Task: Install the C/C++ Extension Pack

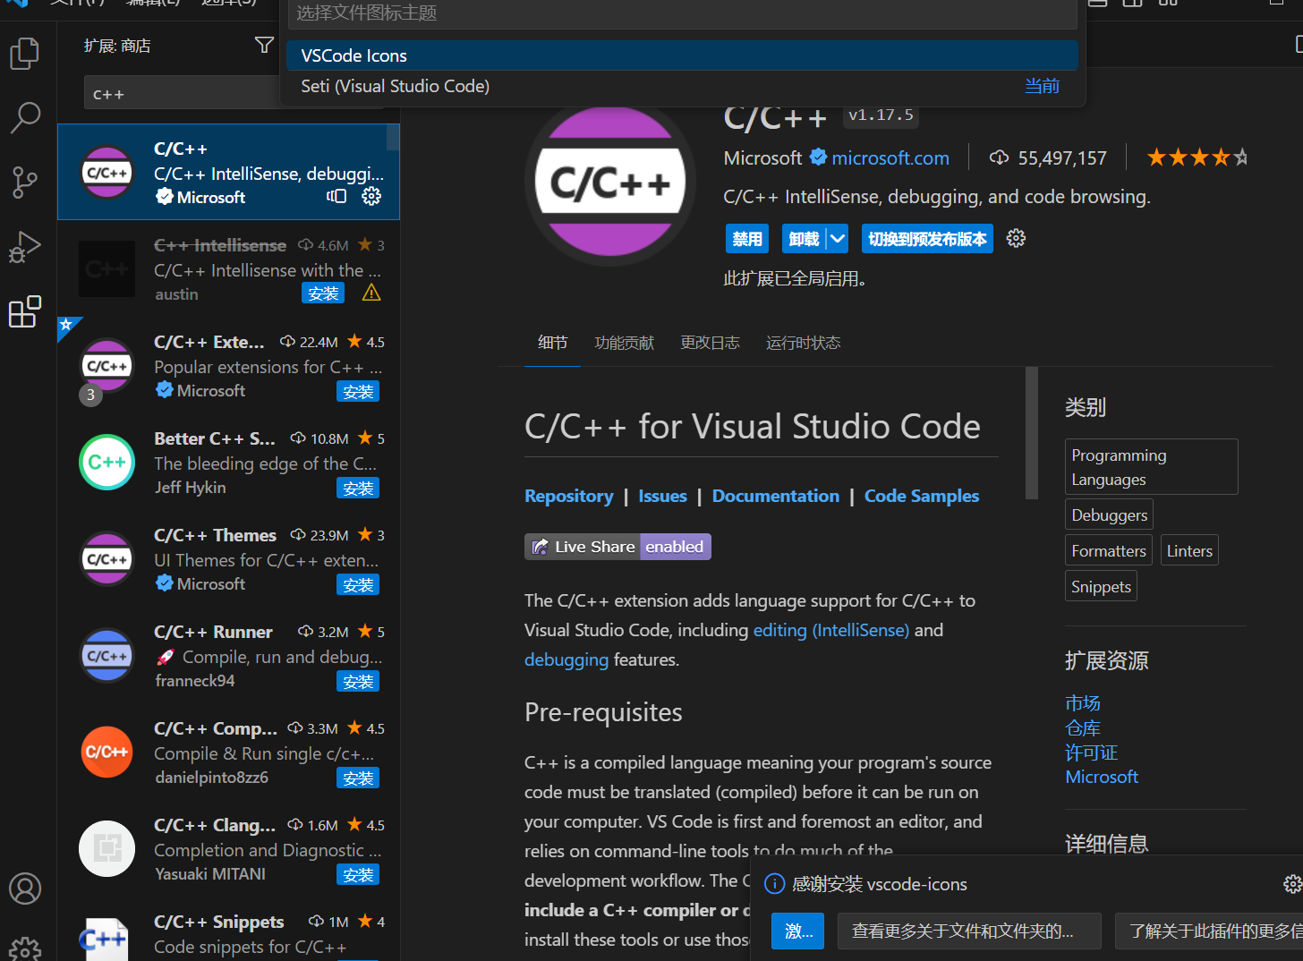Action: coord(358,391)
